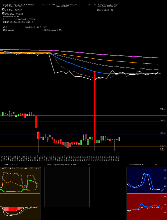Select the '50 Day - 939.19' legend text

(x=14, y=10)
